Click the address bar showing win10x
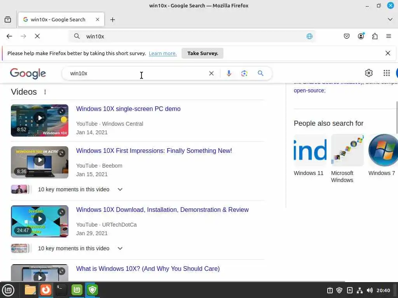The image size is (398, 298). tap(193, 36)
